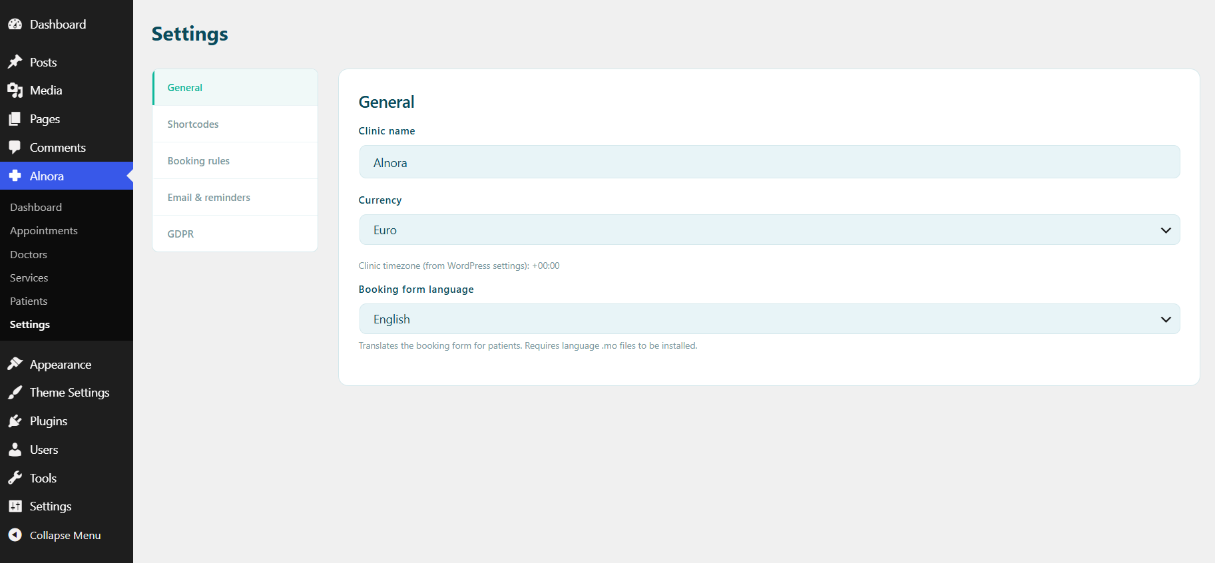
Task: Open the Tools menu label
Action: (x=43, y=478)
